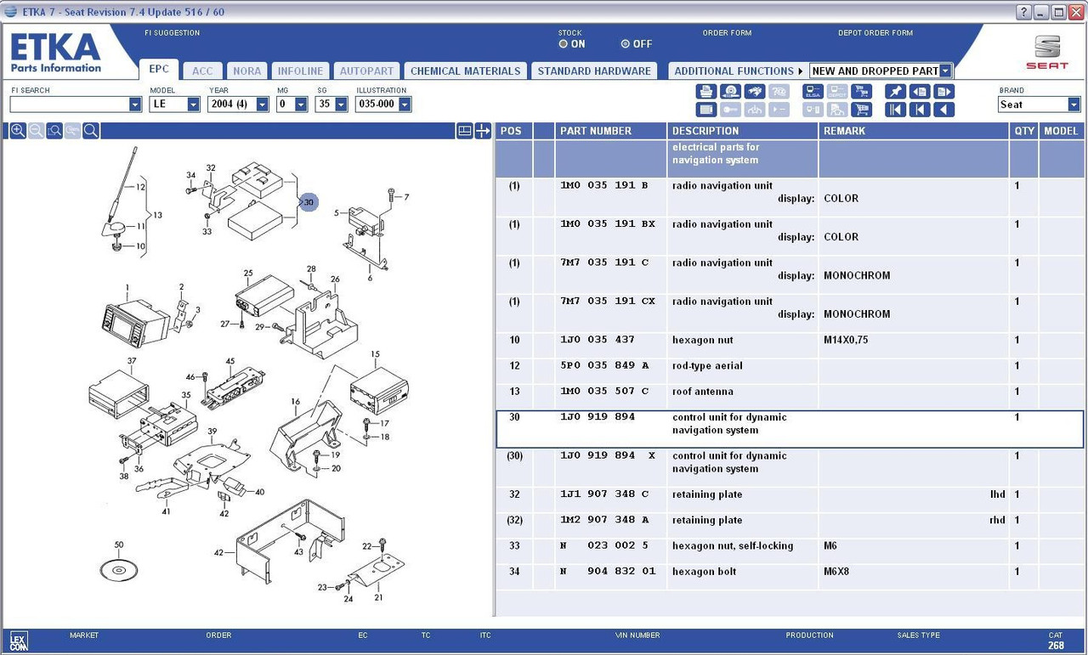1088x655 pixels.
Task: Click the list view icon below the printer
Action: [705, 110]
